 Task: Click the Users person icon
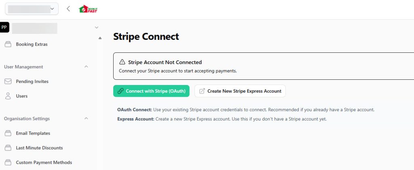point(8,96)
